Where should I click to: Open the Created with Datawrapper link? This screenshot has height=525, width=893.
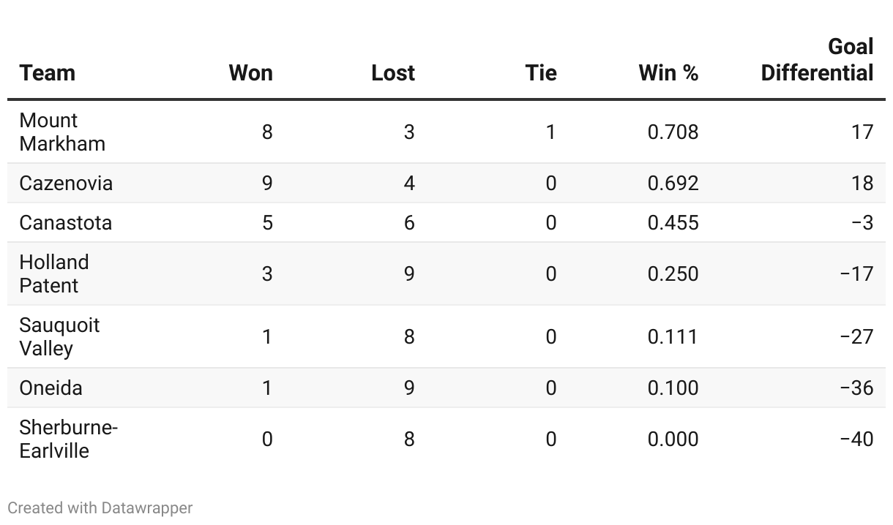[x=100, y=507]
